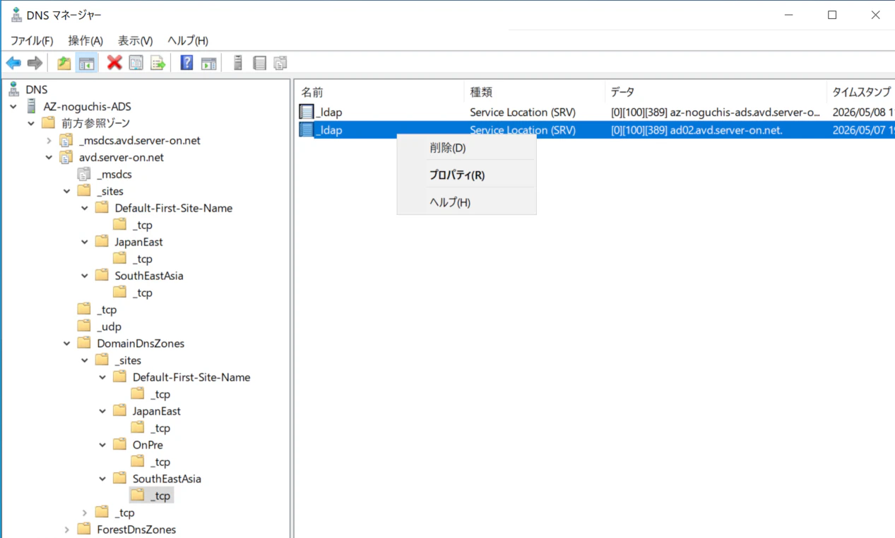Click the Export List toolbar icon
The height and width of the screenshot is (538, 895).
158,63
